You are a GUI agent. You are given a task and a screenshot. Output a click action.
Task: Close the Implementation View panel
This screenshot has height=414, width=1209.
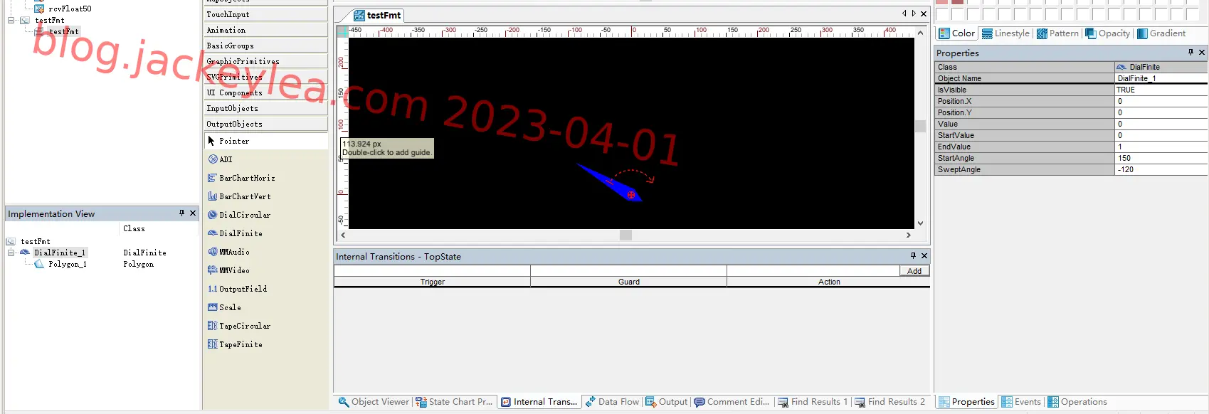[x=193, y=213]
